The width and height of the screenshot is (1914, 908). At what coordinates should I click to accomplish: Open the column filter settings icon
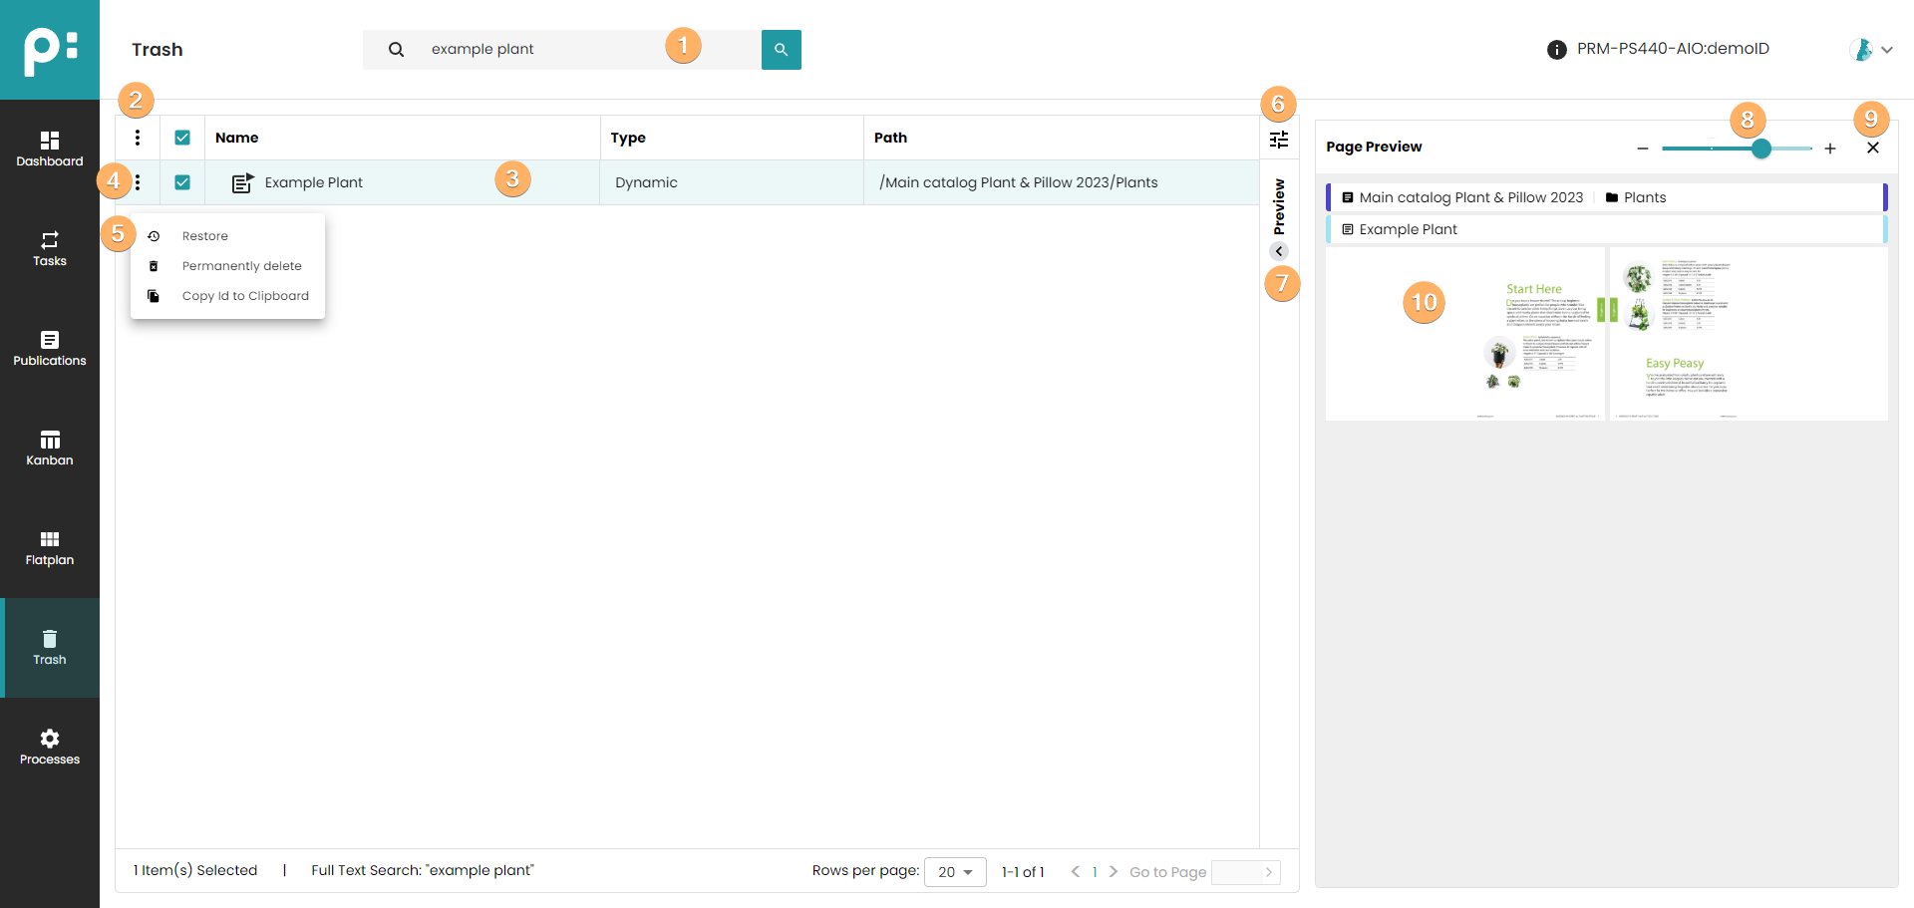coord(1279,140)
